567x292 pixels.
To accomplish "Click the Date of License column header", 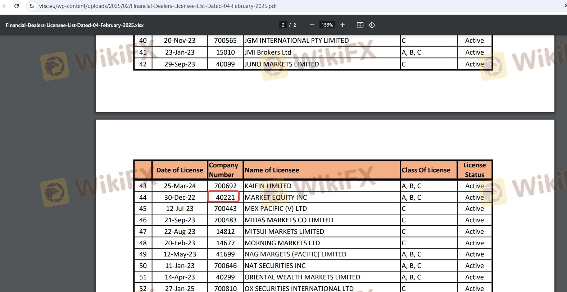I will 180,170.
